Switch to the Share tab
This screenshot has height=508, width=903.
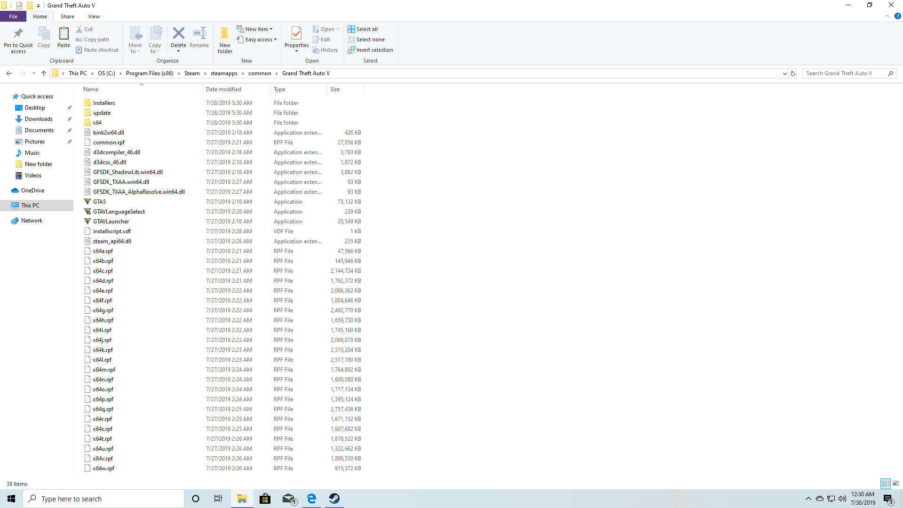[x=67, y=16]
